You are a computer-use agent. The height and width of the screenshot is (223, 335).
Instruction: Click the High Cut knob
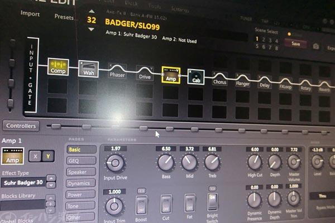pos(255,162)
